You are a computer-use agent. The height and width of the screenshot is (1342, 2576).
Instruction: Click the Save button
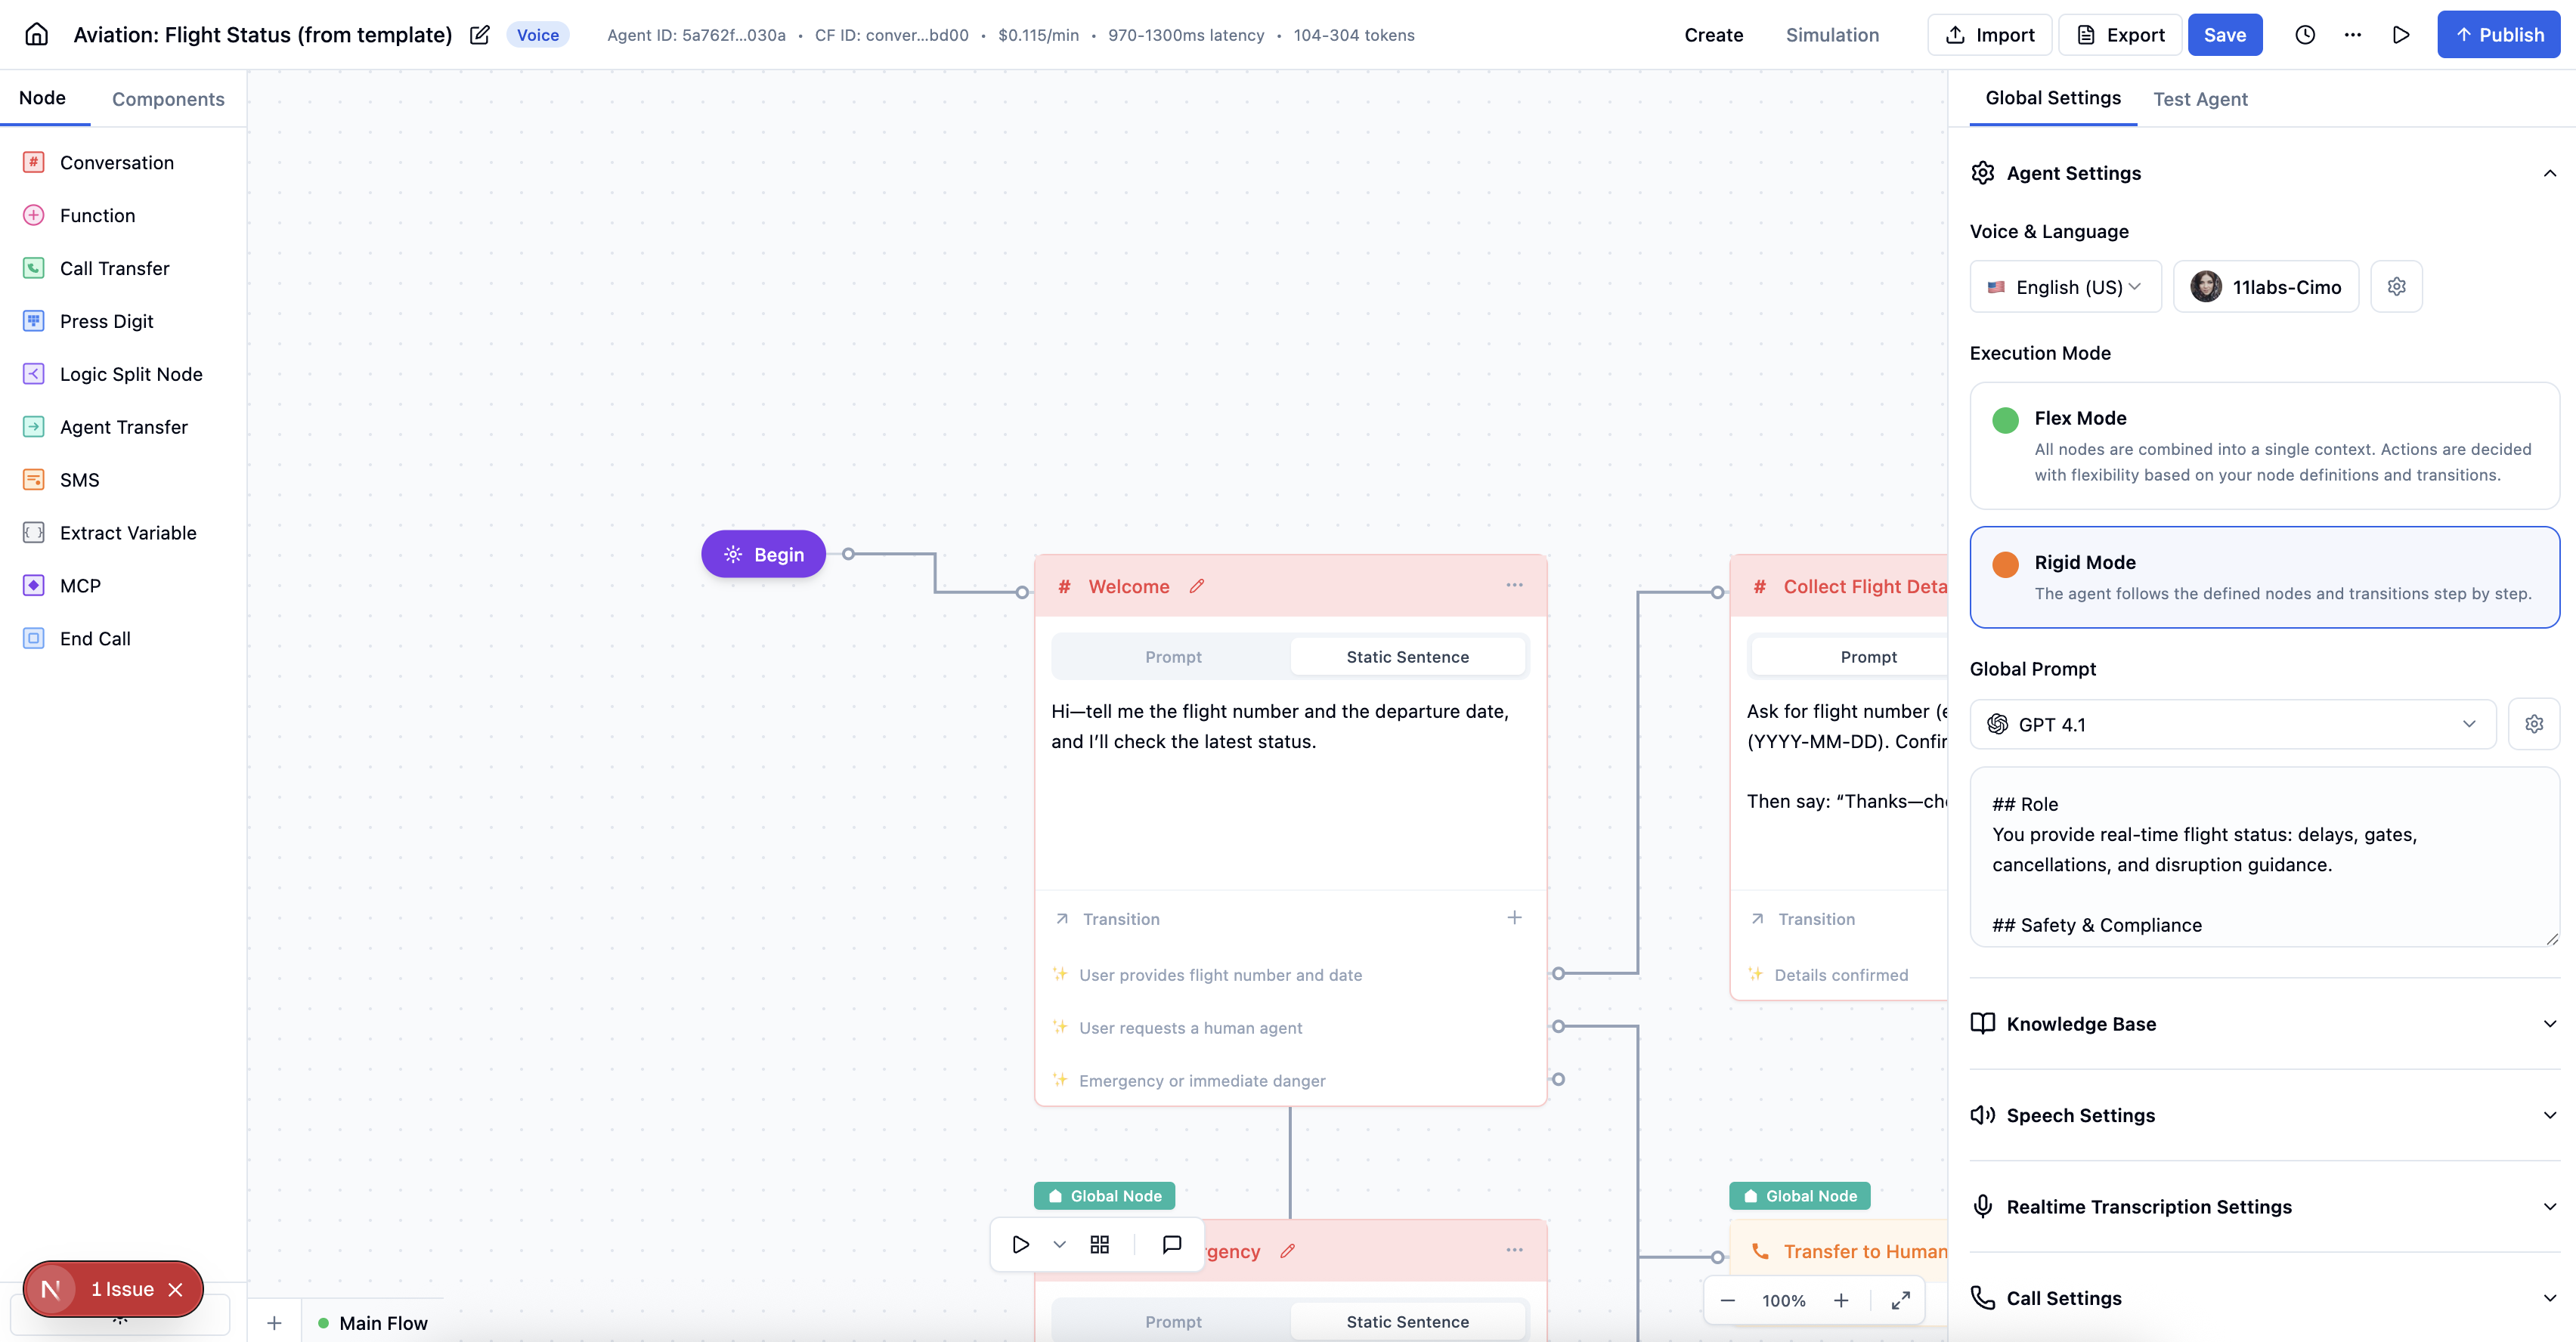[x=2225, y=34]
